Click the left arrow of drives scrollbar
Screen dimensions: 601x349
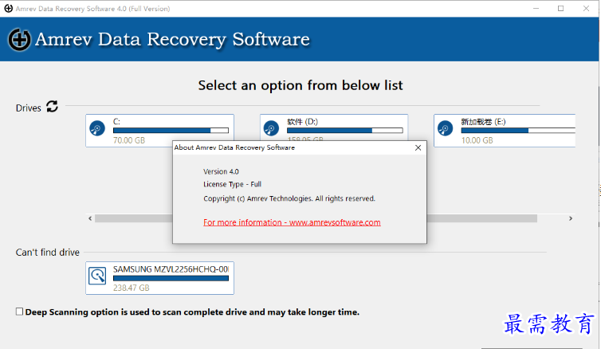click(x=90, y=218)
